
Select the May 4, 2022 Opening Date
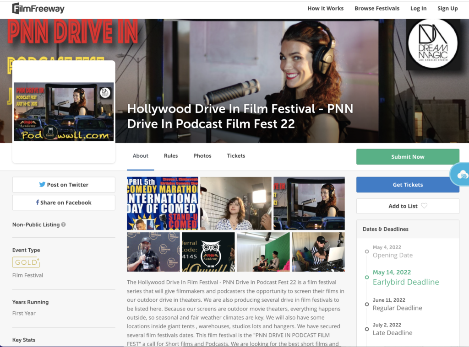pos(393,251)
